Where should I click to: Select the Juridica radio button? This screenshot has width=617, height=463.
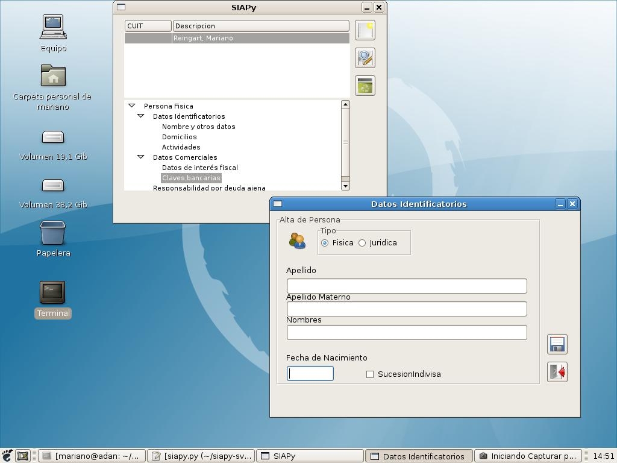362,243
